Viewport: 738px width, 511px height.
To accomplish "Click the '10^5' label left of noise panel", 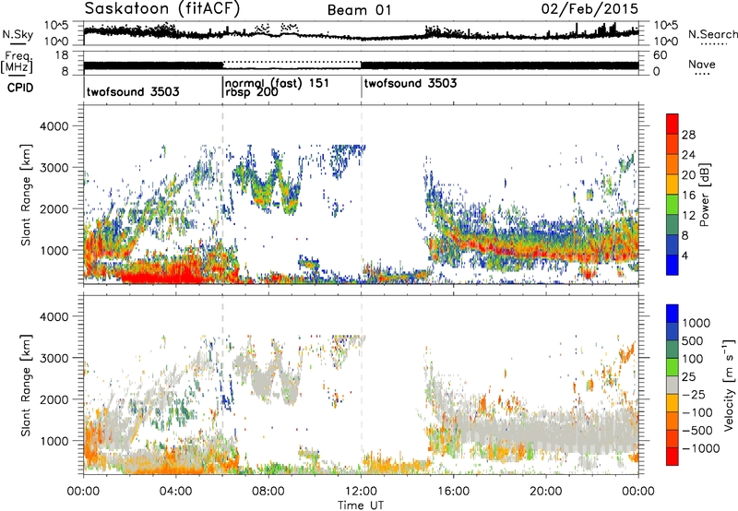I will [56, 25].
